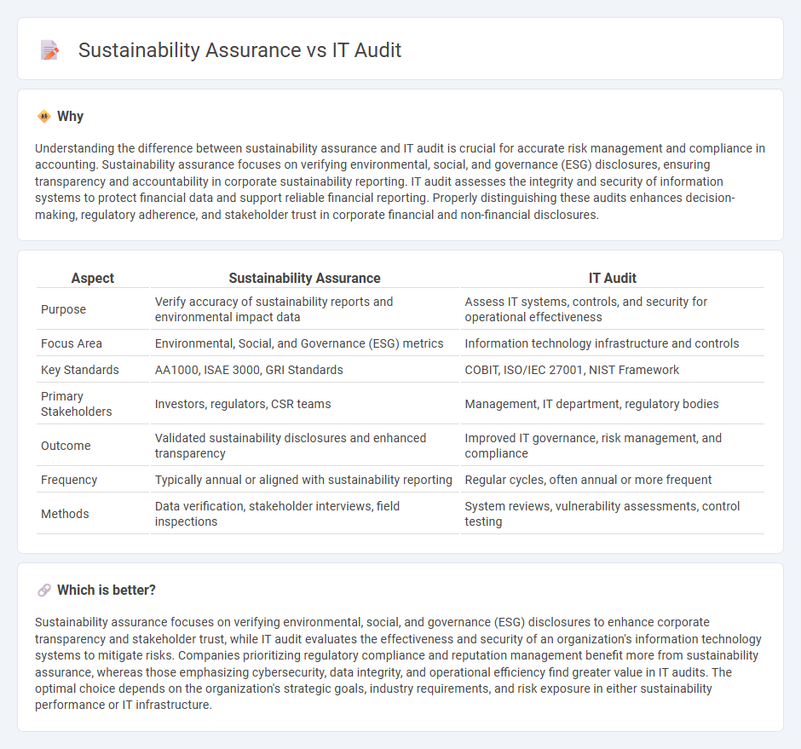
Task: Click the document pencil icon beside title
Action: [49, 50]
